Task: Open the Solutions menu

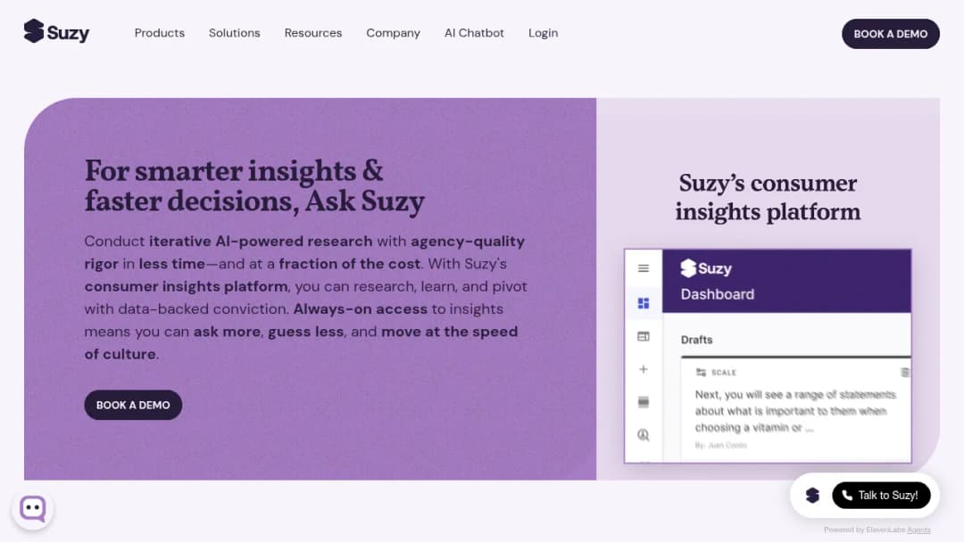Action: [234, 33]
